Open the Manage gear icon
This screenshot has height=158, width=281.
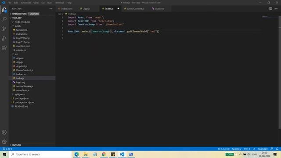(x=4, y=142)
